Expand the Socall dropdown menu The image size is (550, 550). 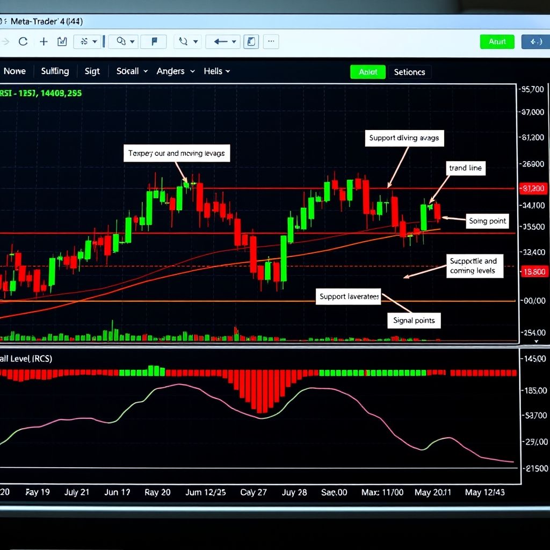pyautogui.click(x=132, y=71)
